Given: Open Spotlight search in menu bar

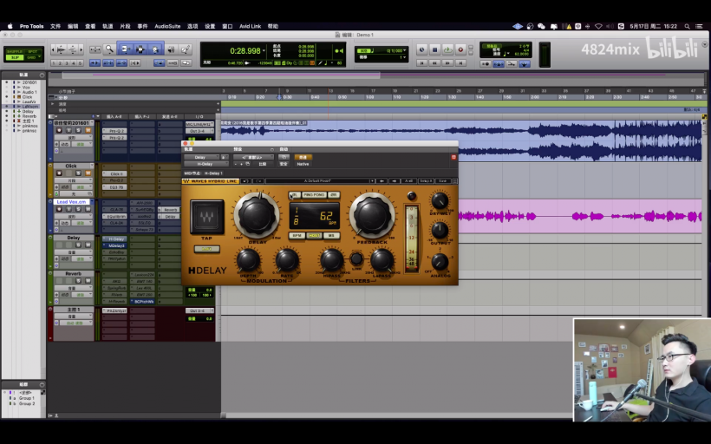Looking at the screenshot, I should tap(688, 26).
